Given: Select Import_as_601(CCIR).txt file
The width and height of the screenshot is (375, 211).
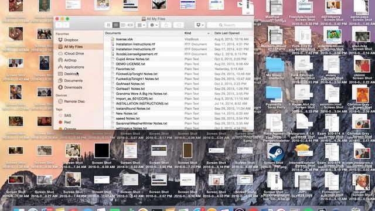Looking at the screenshot, I should [179, 98].
